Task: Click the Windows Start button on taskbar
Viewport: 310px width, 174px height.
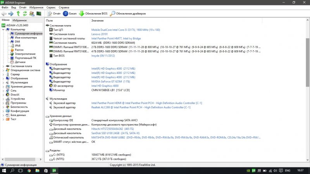Action: [4, 170]
